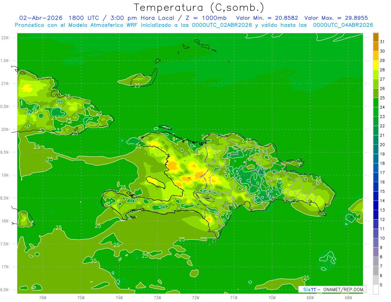The height and width of the screenshot is (302, 391).
Task: Click the 02-Abr-2026 date text
Action: point(41,18)
